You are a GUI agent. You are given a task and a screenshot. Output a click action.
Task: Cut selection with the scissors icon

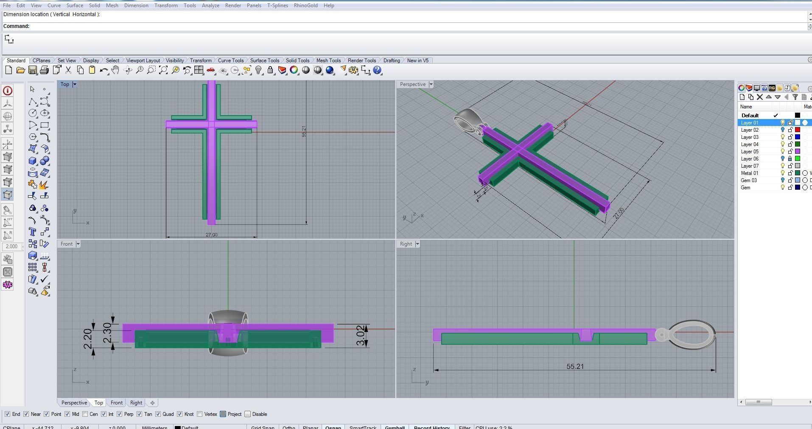click(x=68, y=70)
